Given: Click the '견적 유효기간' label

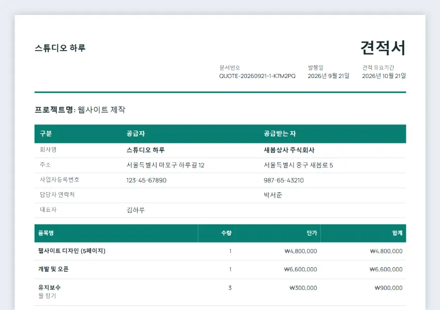Looking at the screenshot, I should click(x=378, y=68).
